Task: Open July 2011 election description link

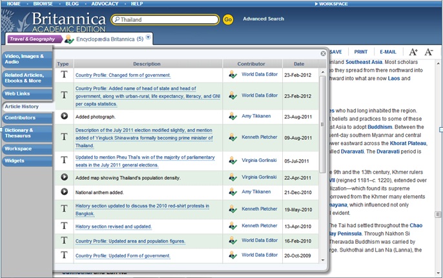Action: pos(144,138)
